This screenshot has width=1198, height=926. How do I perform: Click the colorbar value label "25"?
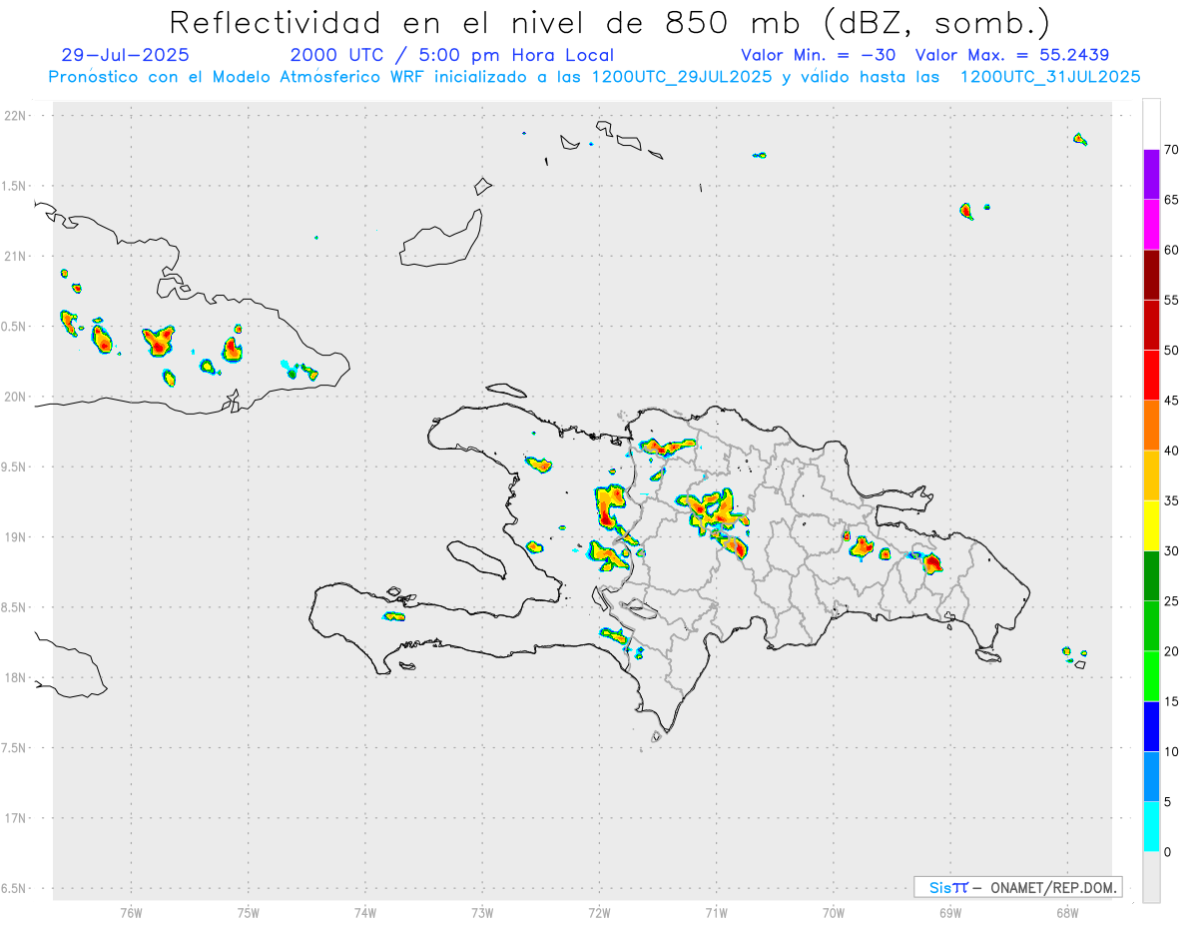[1171, 601]
